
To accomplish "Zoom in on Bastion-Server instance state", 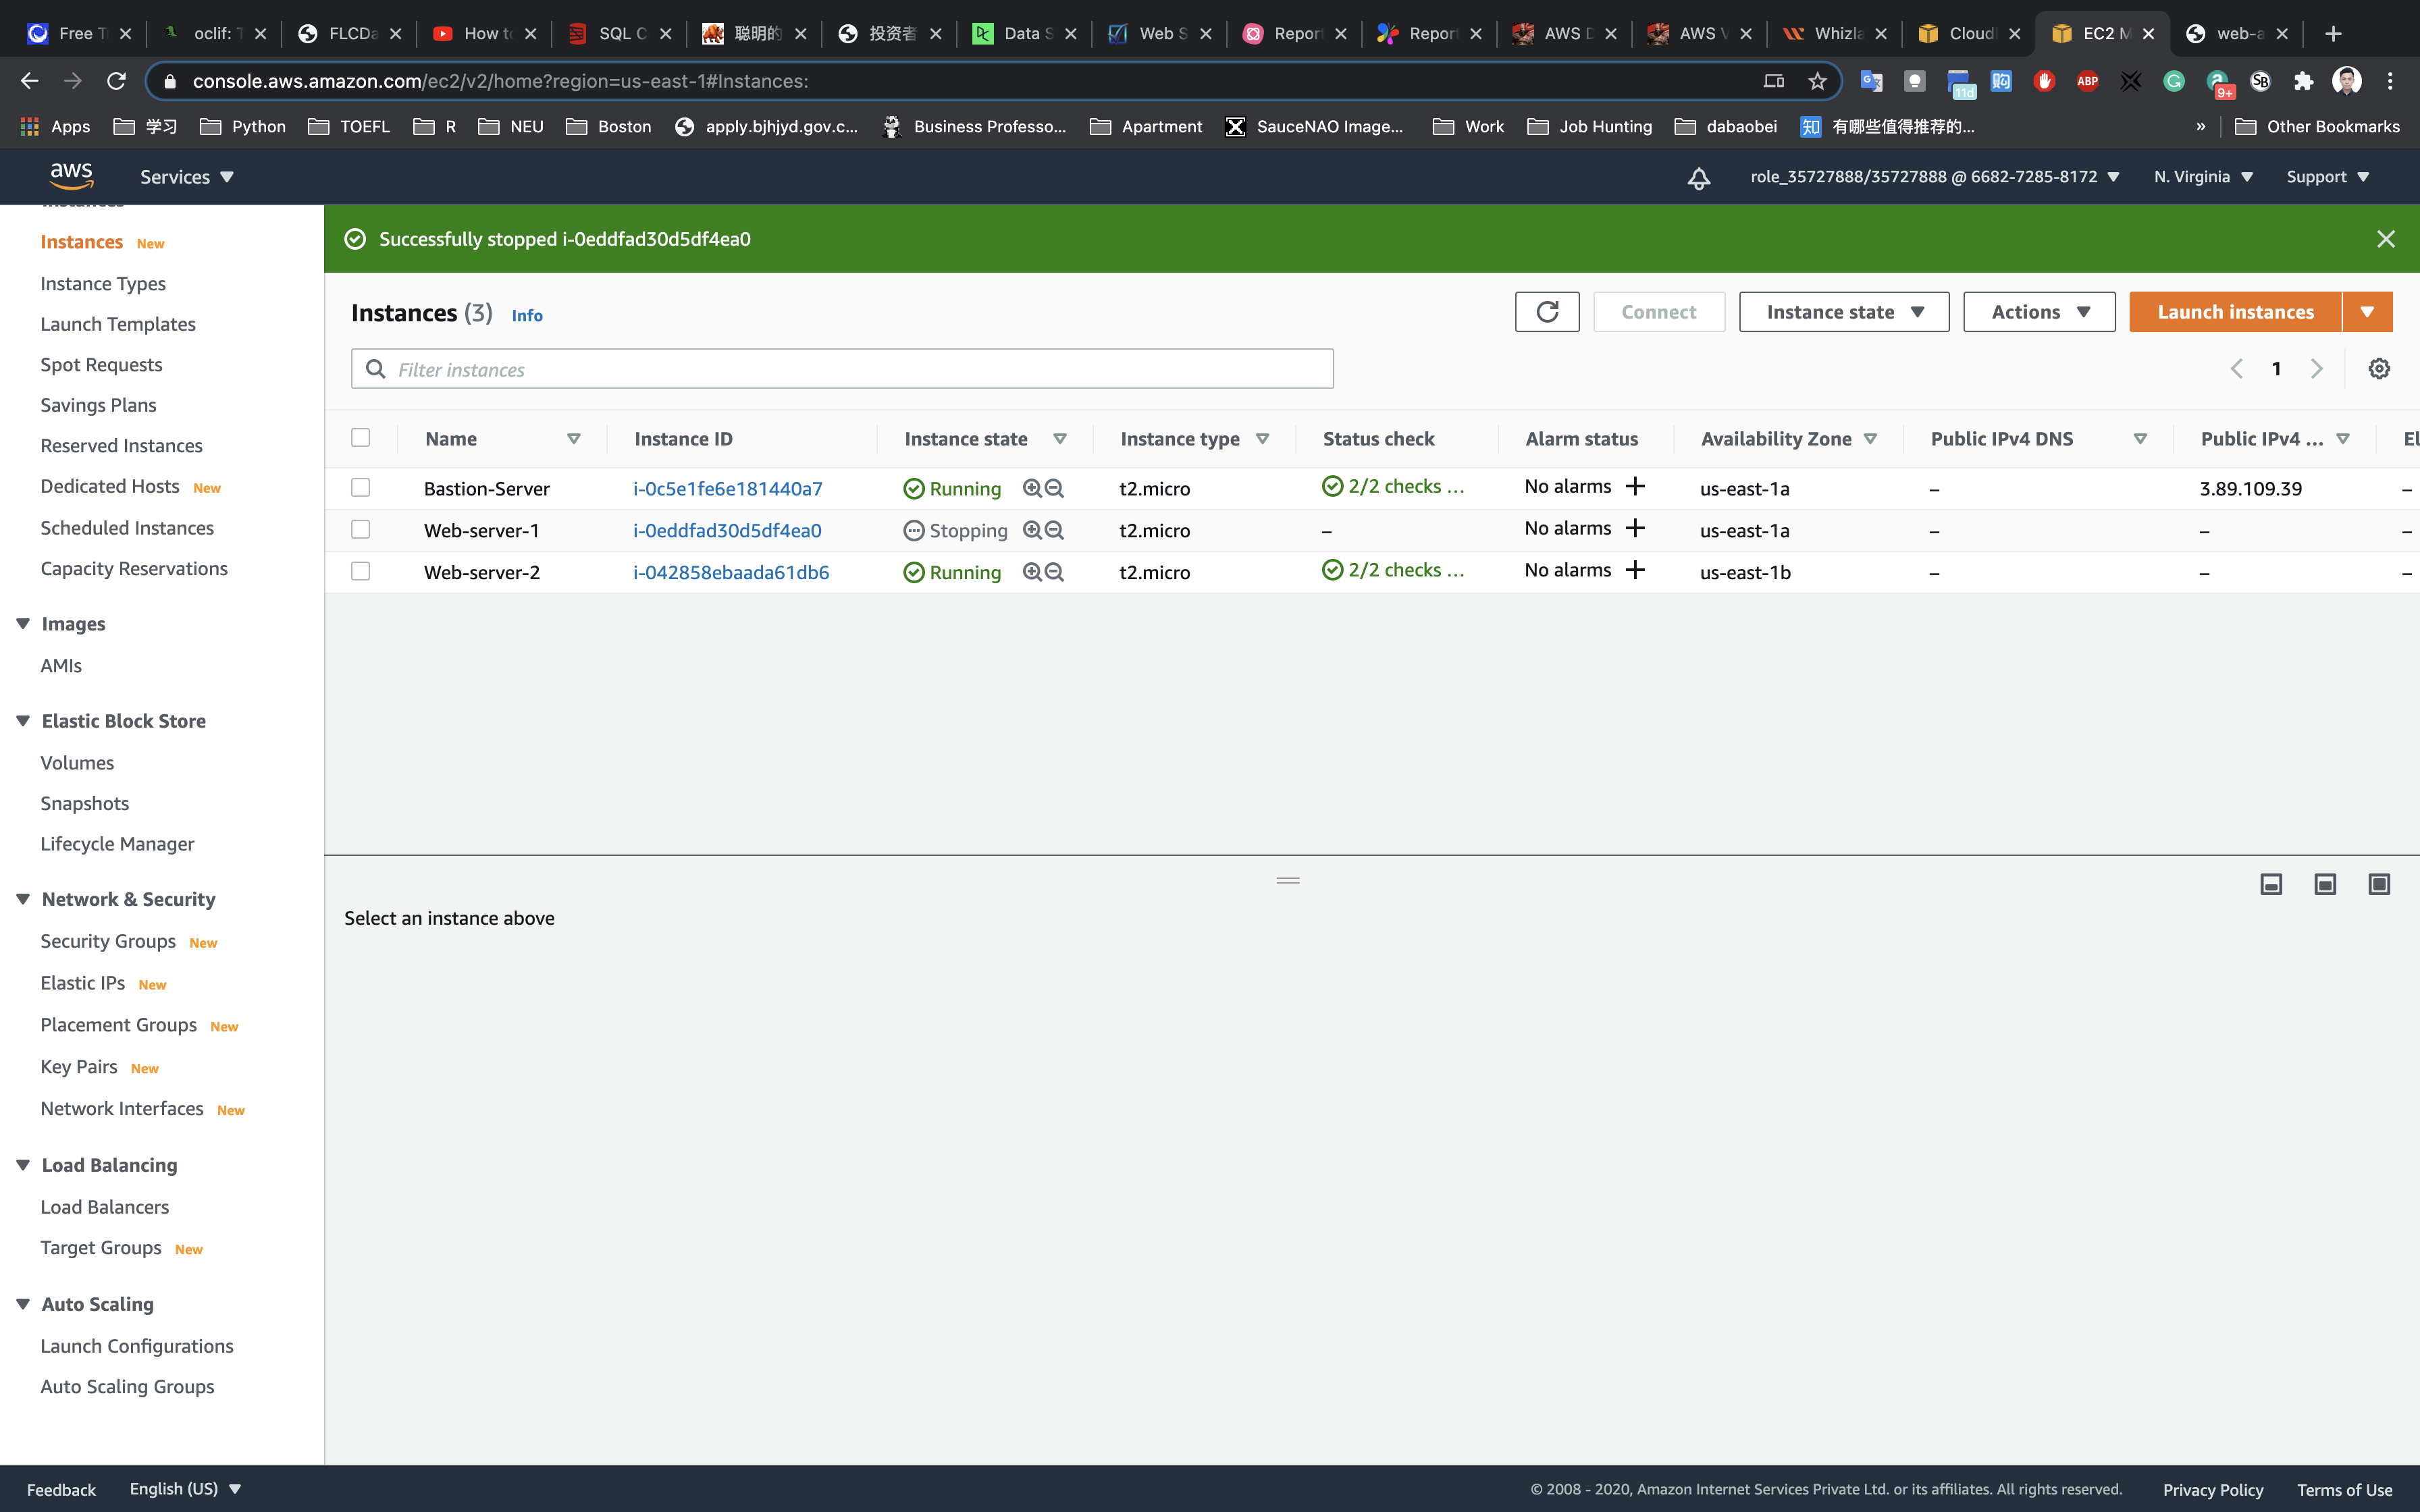I will click(x=1032, y=488).
